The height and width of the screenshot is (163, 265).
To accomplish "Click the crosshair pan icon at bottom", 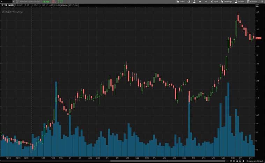I will coord(234,161).
